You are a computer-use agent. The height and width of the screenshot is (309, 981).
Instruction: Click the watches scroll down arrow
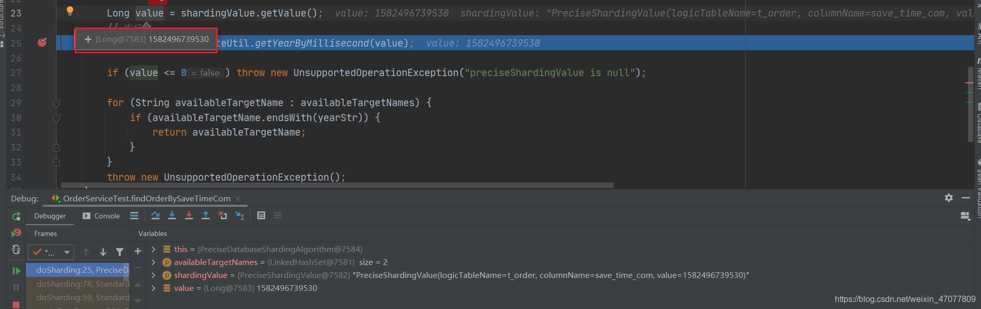138,301
